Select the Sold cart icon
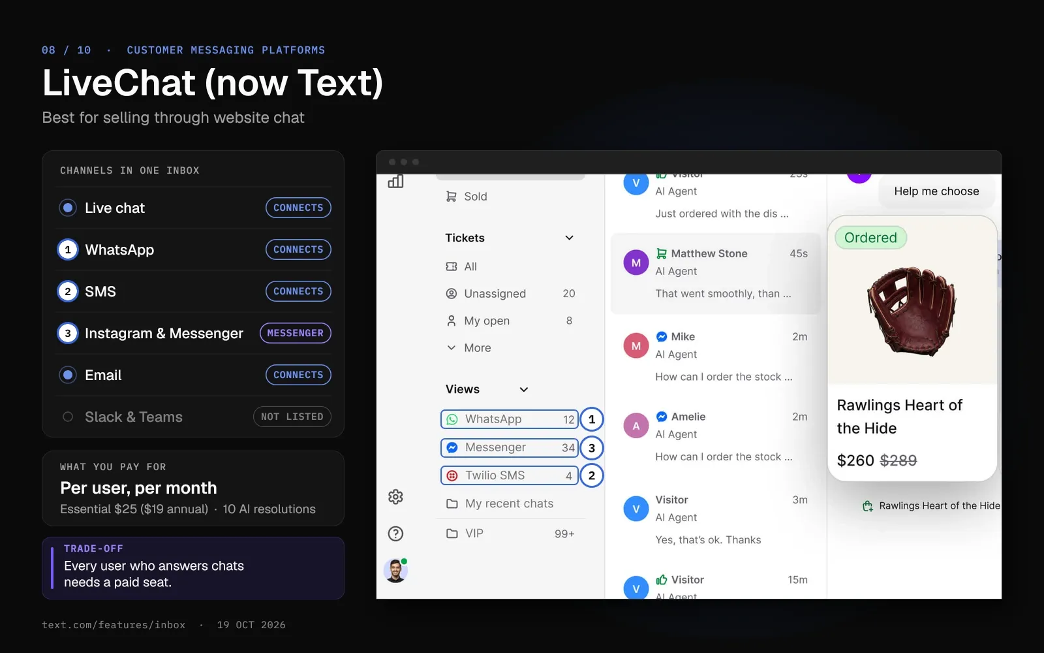 [451, 197]
